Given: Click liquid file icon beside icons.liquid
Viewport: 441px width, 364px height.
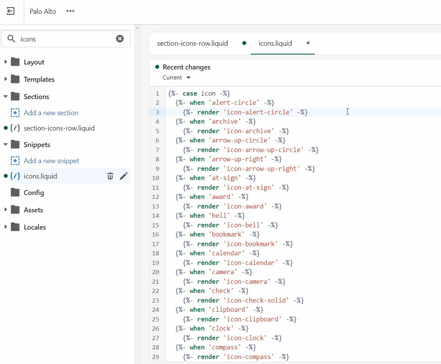Looking at the screenshot, I should pos(15,176).
